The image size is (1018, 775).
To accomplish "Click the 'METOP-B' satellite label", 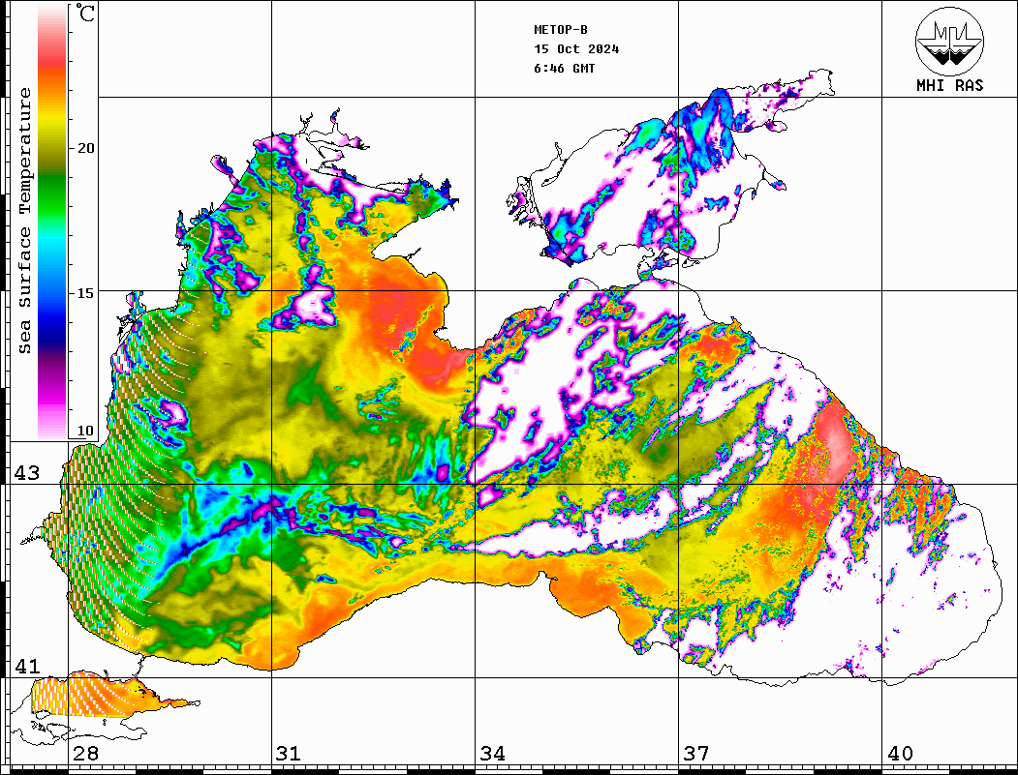I will (560, 30).
